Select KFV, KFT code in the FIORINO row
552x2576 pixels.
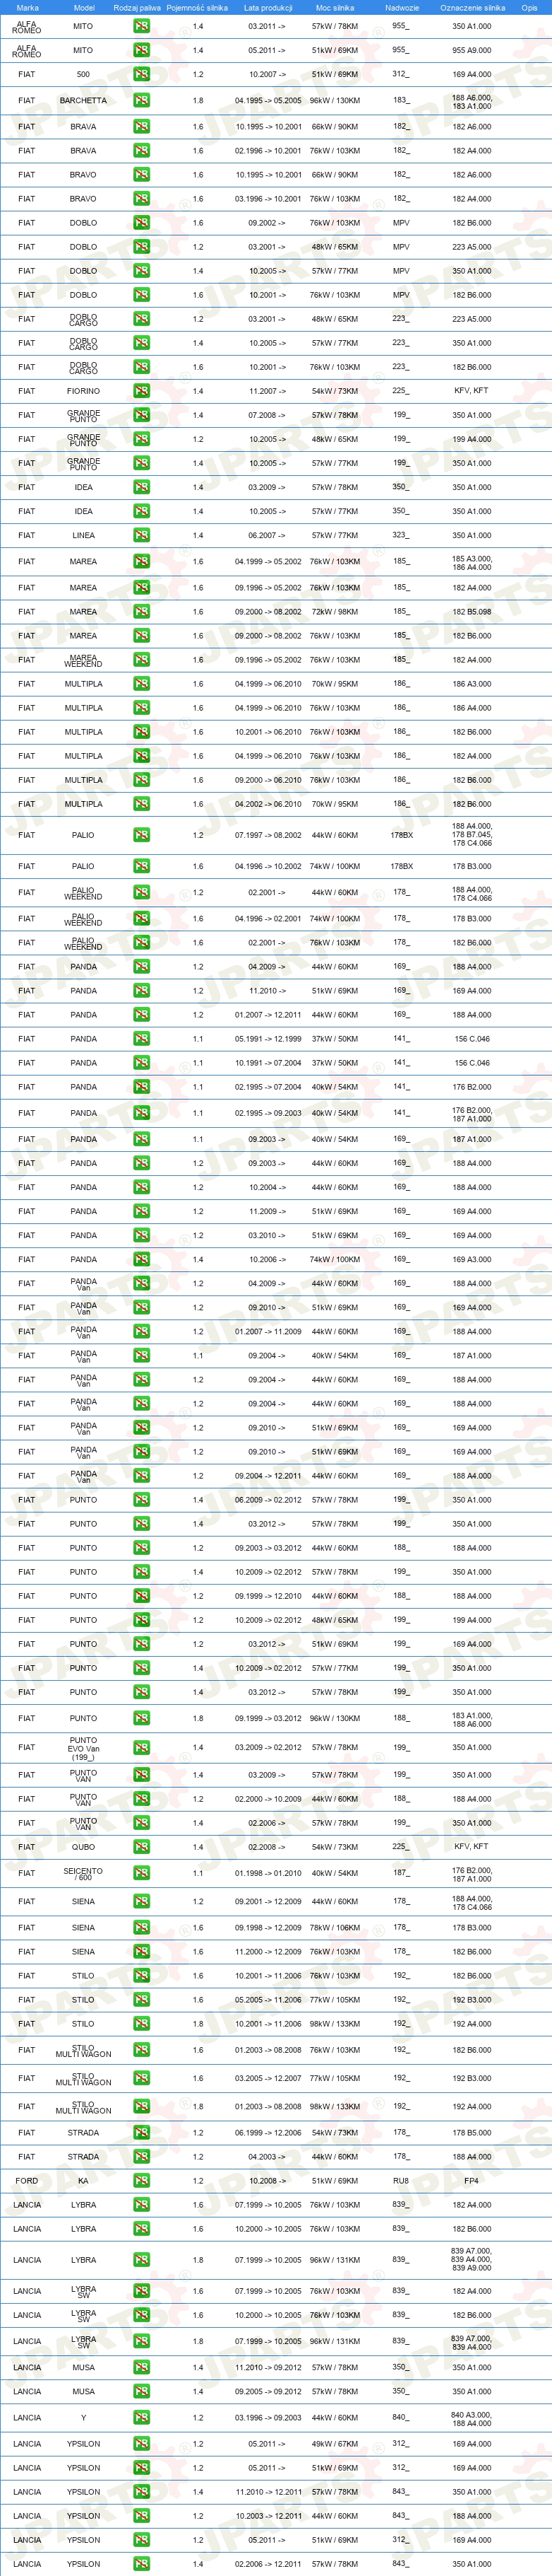click(471, 391)
